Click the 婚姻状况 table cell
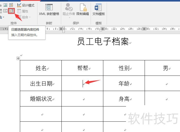The image size is (180, 132). [41, 99]
